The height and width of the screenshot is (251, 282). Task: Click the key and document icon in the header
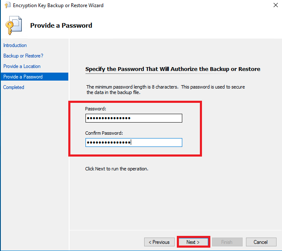click(x=13, y=26)
